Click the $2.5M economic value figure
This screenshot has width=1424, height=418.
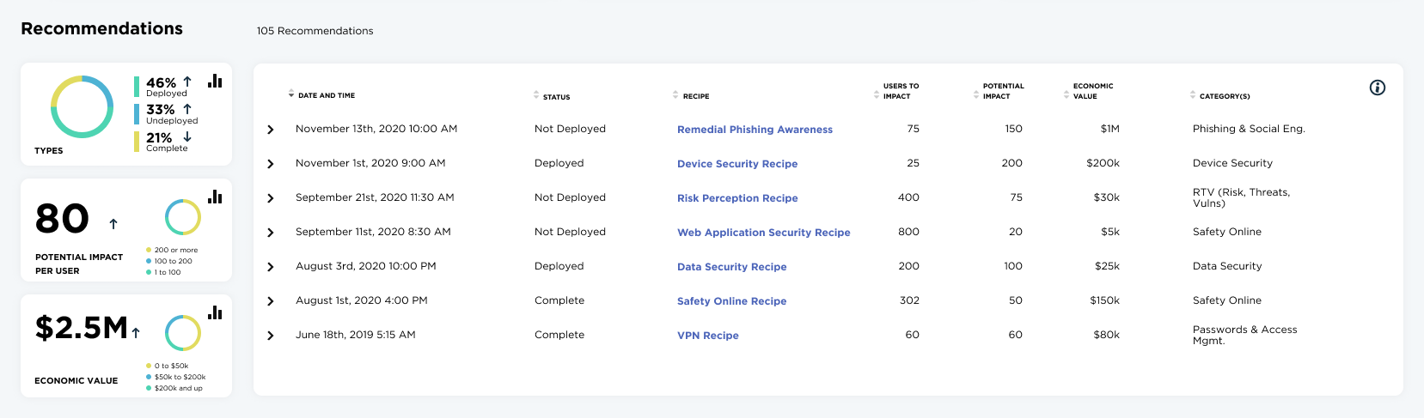[x=82, y=328]
